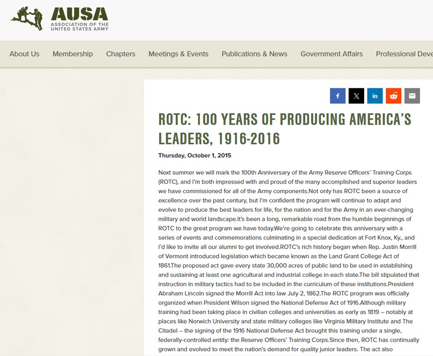
Task: Click the ROTC: 100 Years article headline
Action: pos(284,129)
